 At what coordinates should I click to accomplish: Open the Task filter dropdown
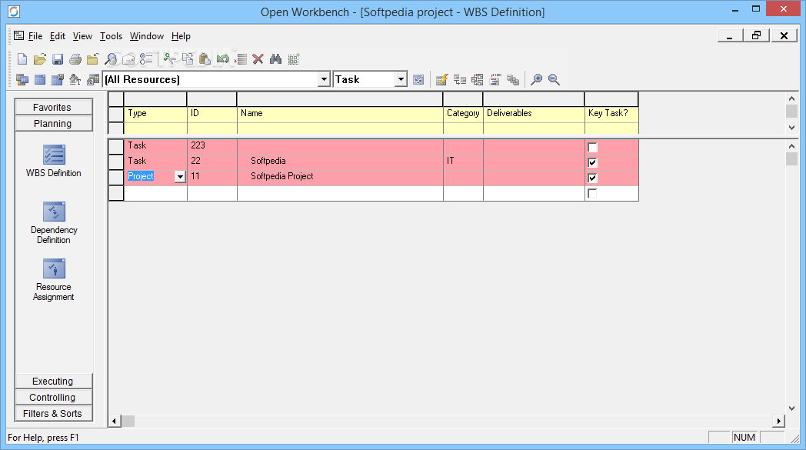click(x=401, y=80)
